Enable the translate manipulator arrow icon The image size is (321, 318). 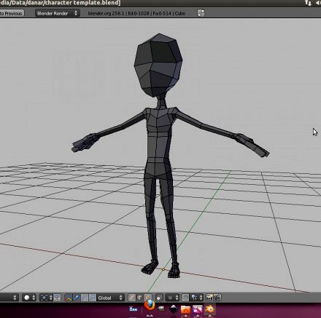click(x=77, y=298)
